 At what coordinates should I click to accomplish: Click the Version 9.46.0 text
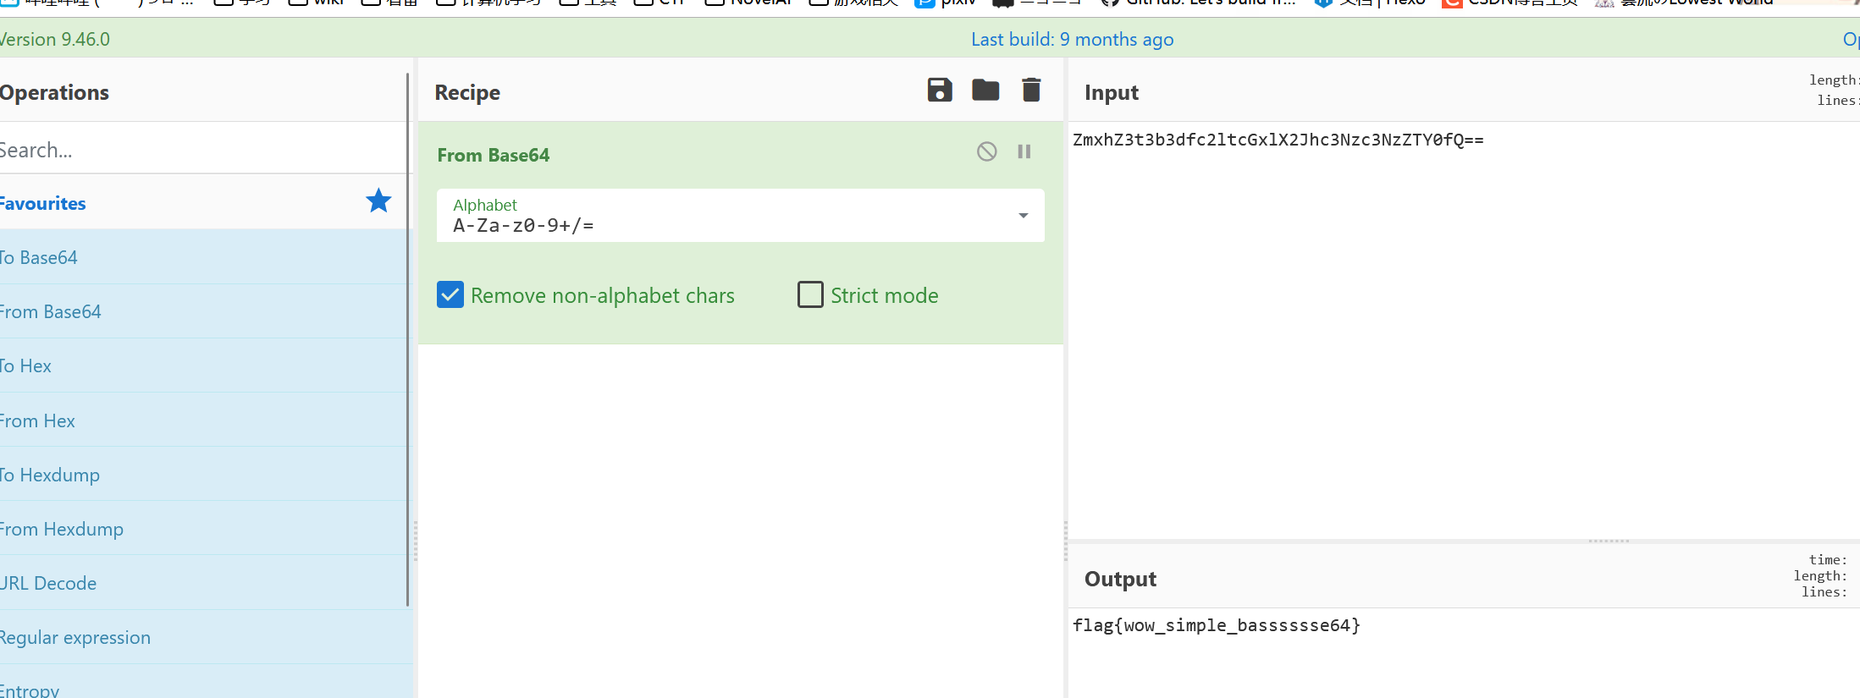[x=55, y=39]
